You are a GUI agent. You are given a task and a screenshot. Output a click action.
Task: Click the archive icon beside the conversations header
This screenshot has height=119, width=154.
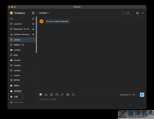tap(33, 19)
